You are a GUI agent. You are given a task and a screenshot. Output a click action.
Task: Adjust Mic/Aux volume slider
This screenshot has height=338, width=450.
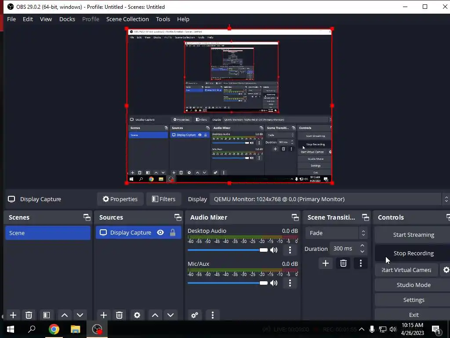[x=228, y=283]
